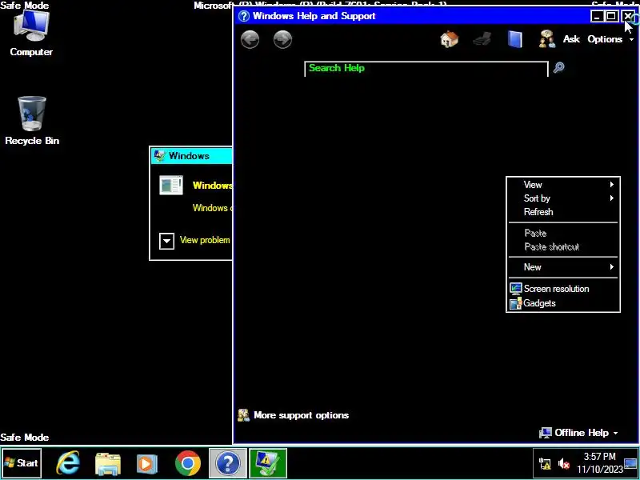Click More support options link
This screenshot has height=480, width=640.
[x=302, y=415]
